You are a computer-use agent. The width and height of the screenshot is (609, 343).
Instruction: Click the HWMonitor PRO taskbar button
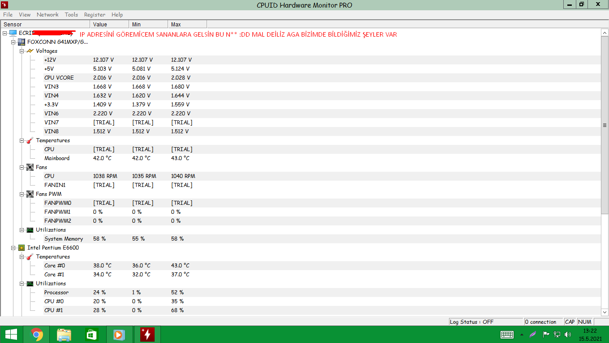147,335
